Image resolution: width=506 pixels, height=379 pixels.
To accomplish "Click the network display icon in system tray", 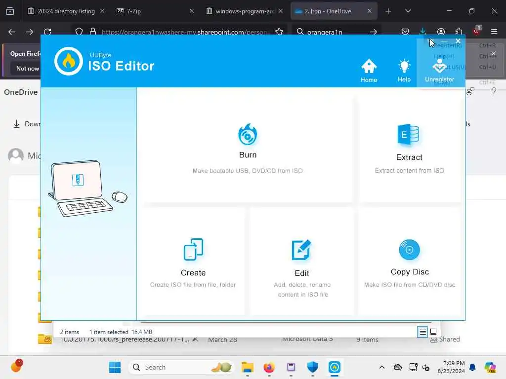I will [x=413, y=367].
